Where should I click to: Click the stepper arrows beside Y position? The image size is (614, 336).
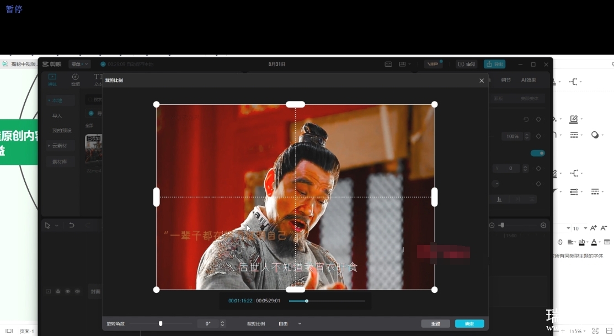pos(526,168)
